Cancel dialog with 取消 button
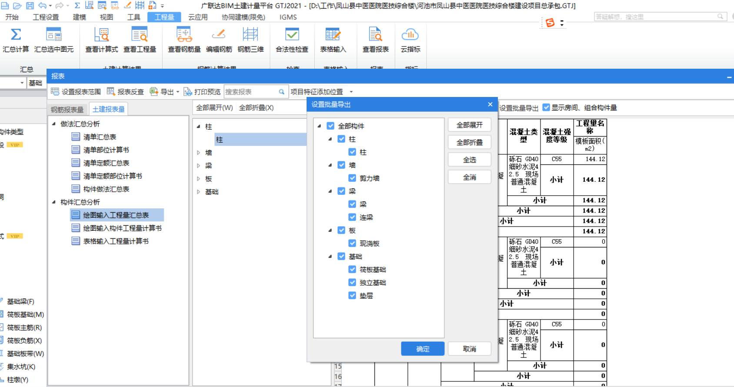 click(469, 349)
